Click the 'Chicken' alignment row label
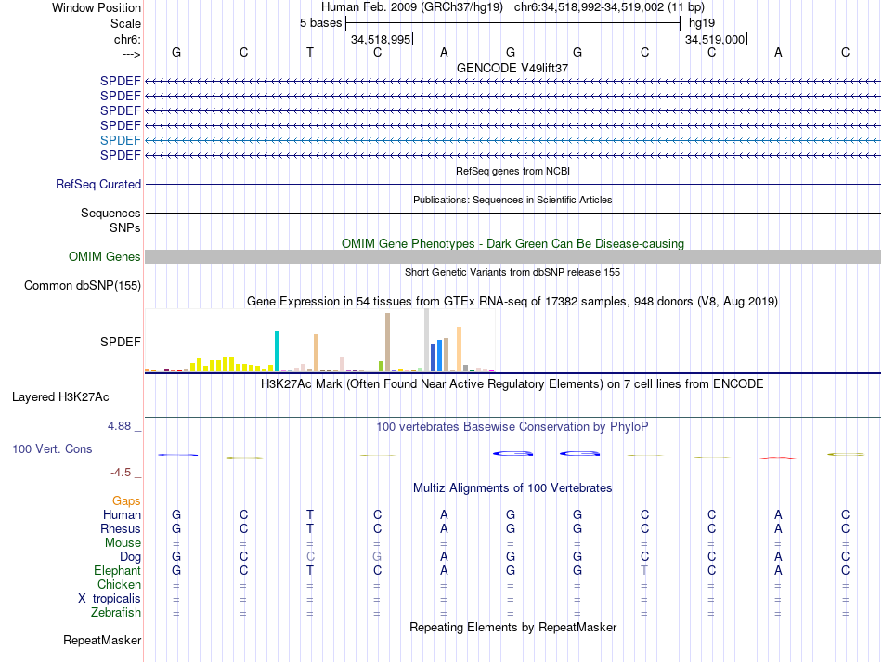The width and height of the screenshot is (882, 662). tap(119, 584)
